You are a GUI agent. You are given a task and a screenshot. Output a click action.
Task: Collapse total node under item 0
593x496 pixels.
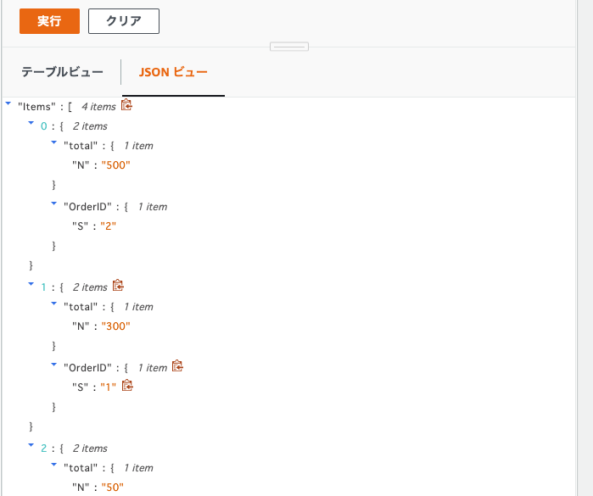(54, 143)
